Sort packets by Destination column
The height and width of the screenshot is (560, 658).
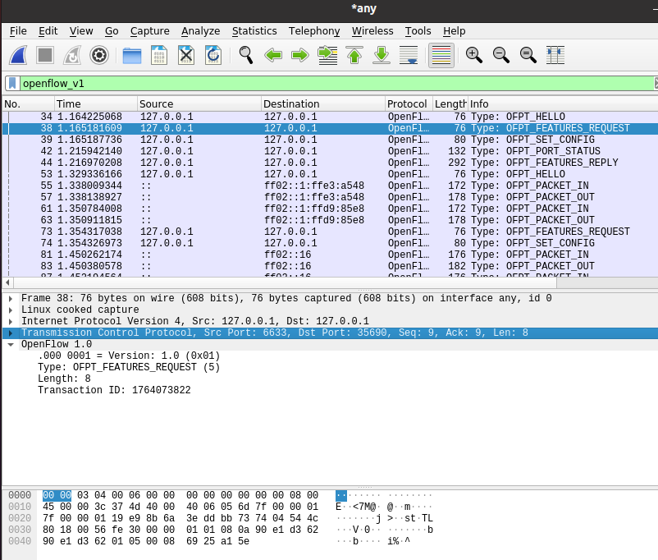coord(322,103)
